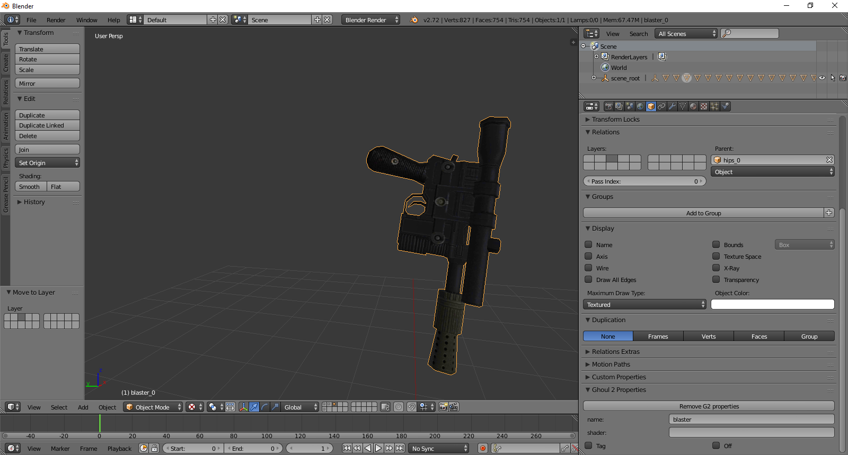Open the Window menu
The image size is (848, 455).
86,20
